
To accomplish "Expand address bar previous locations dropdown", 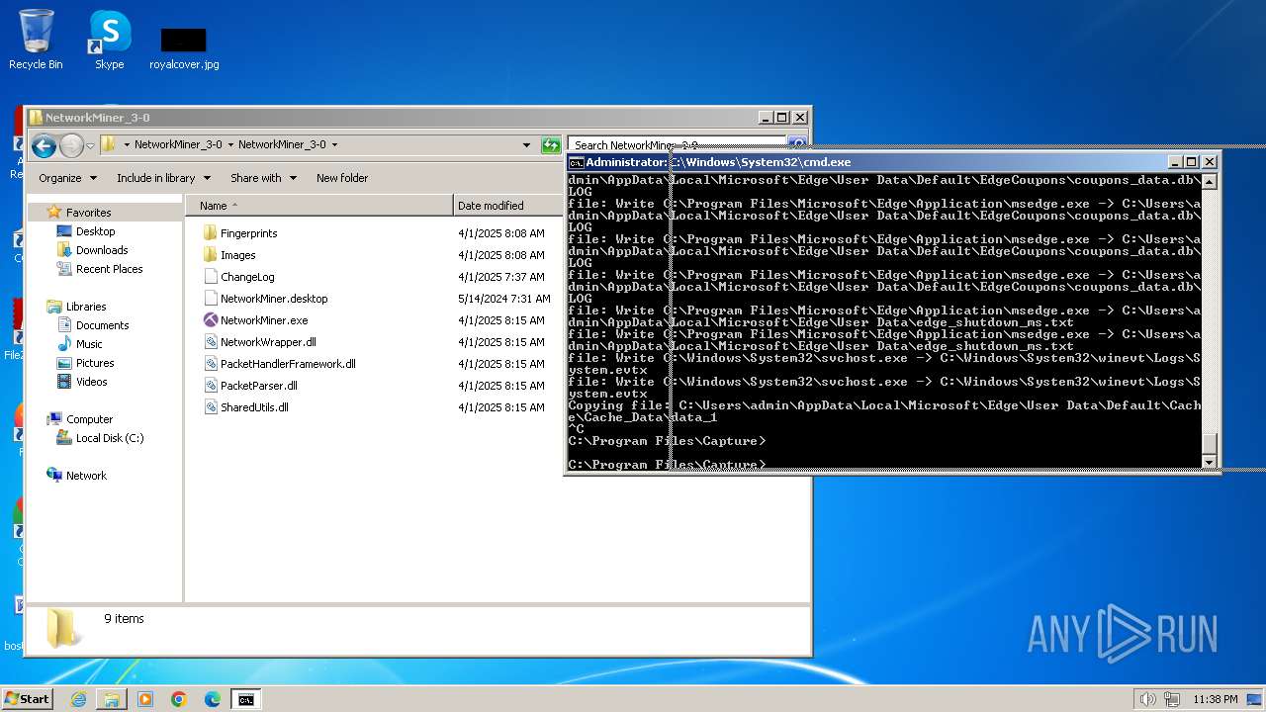I will [526, 145].
